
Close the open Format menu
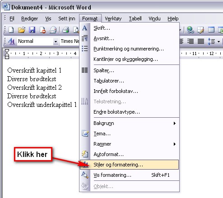point(90,18)
